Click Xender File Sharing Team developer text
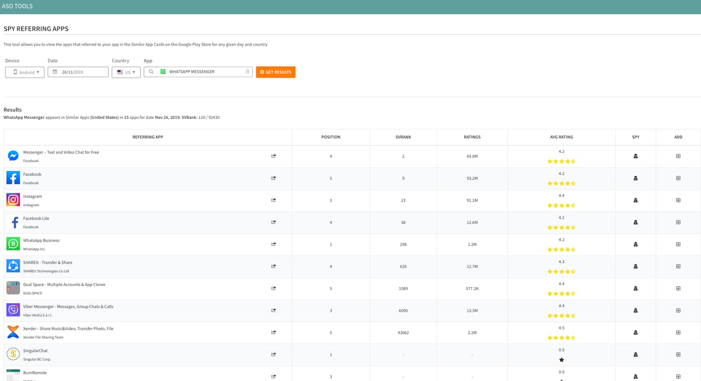Image resolution: width=701 pixels, height=381 pixels. [43, 337]
